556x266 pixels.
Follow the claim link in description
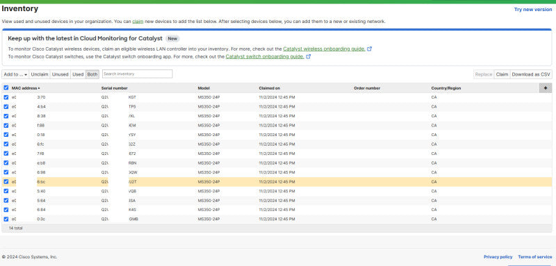138,22
